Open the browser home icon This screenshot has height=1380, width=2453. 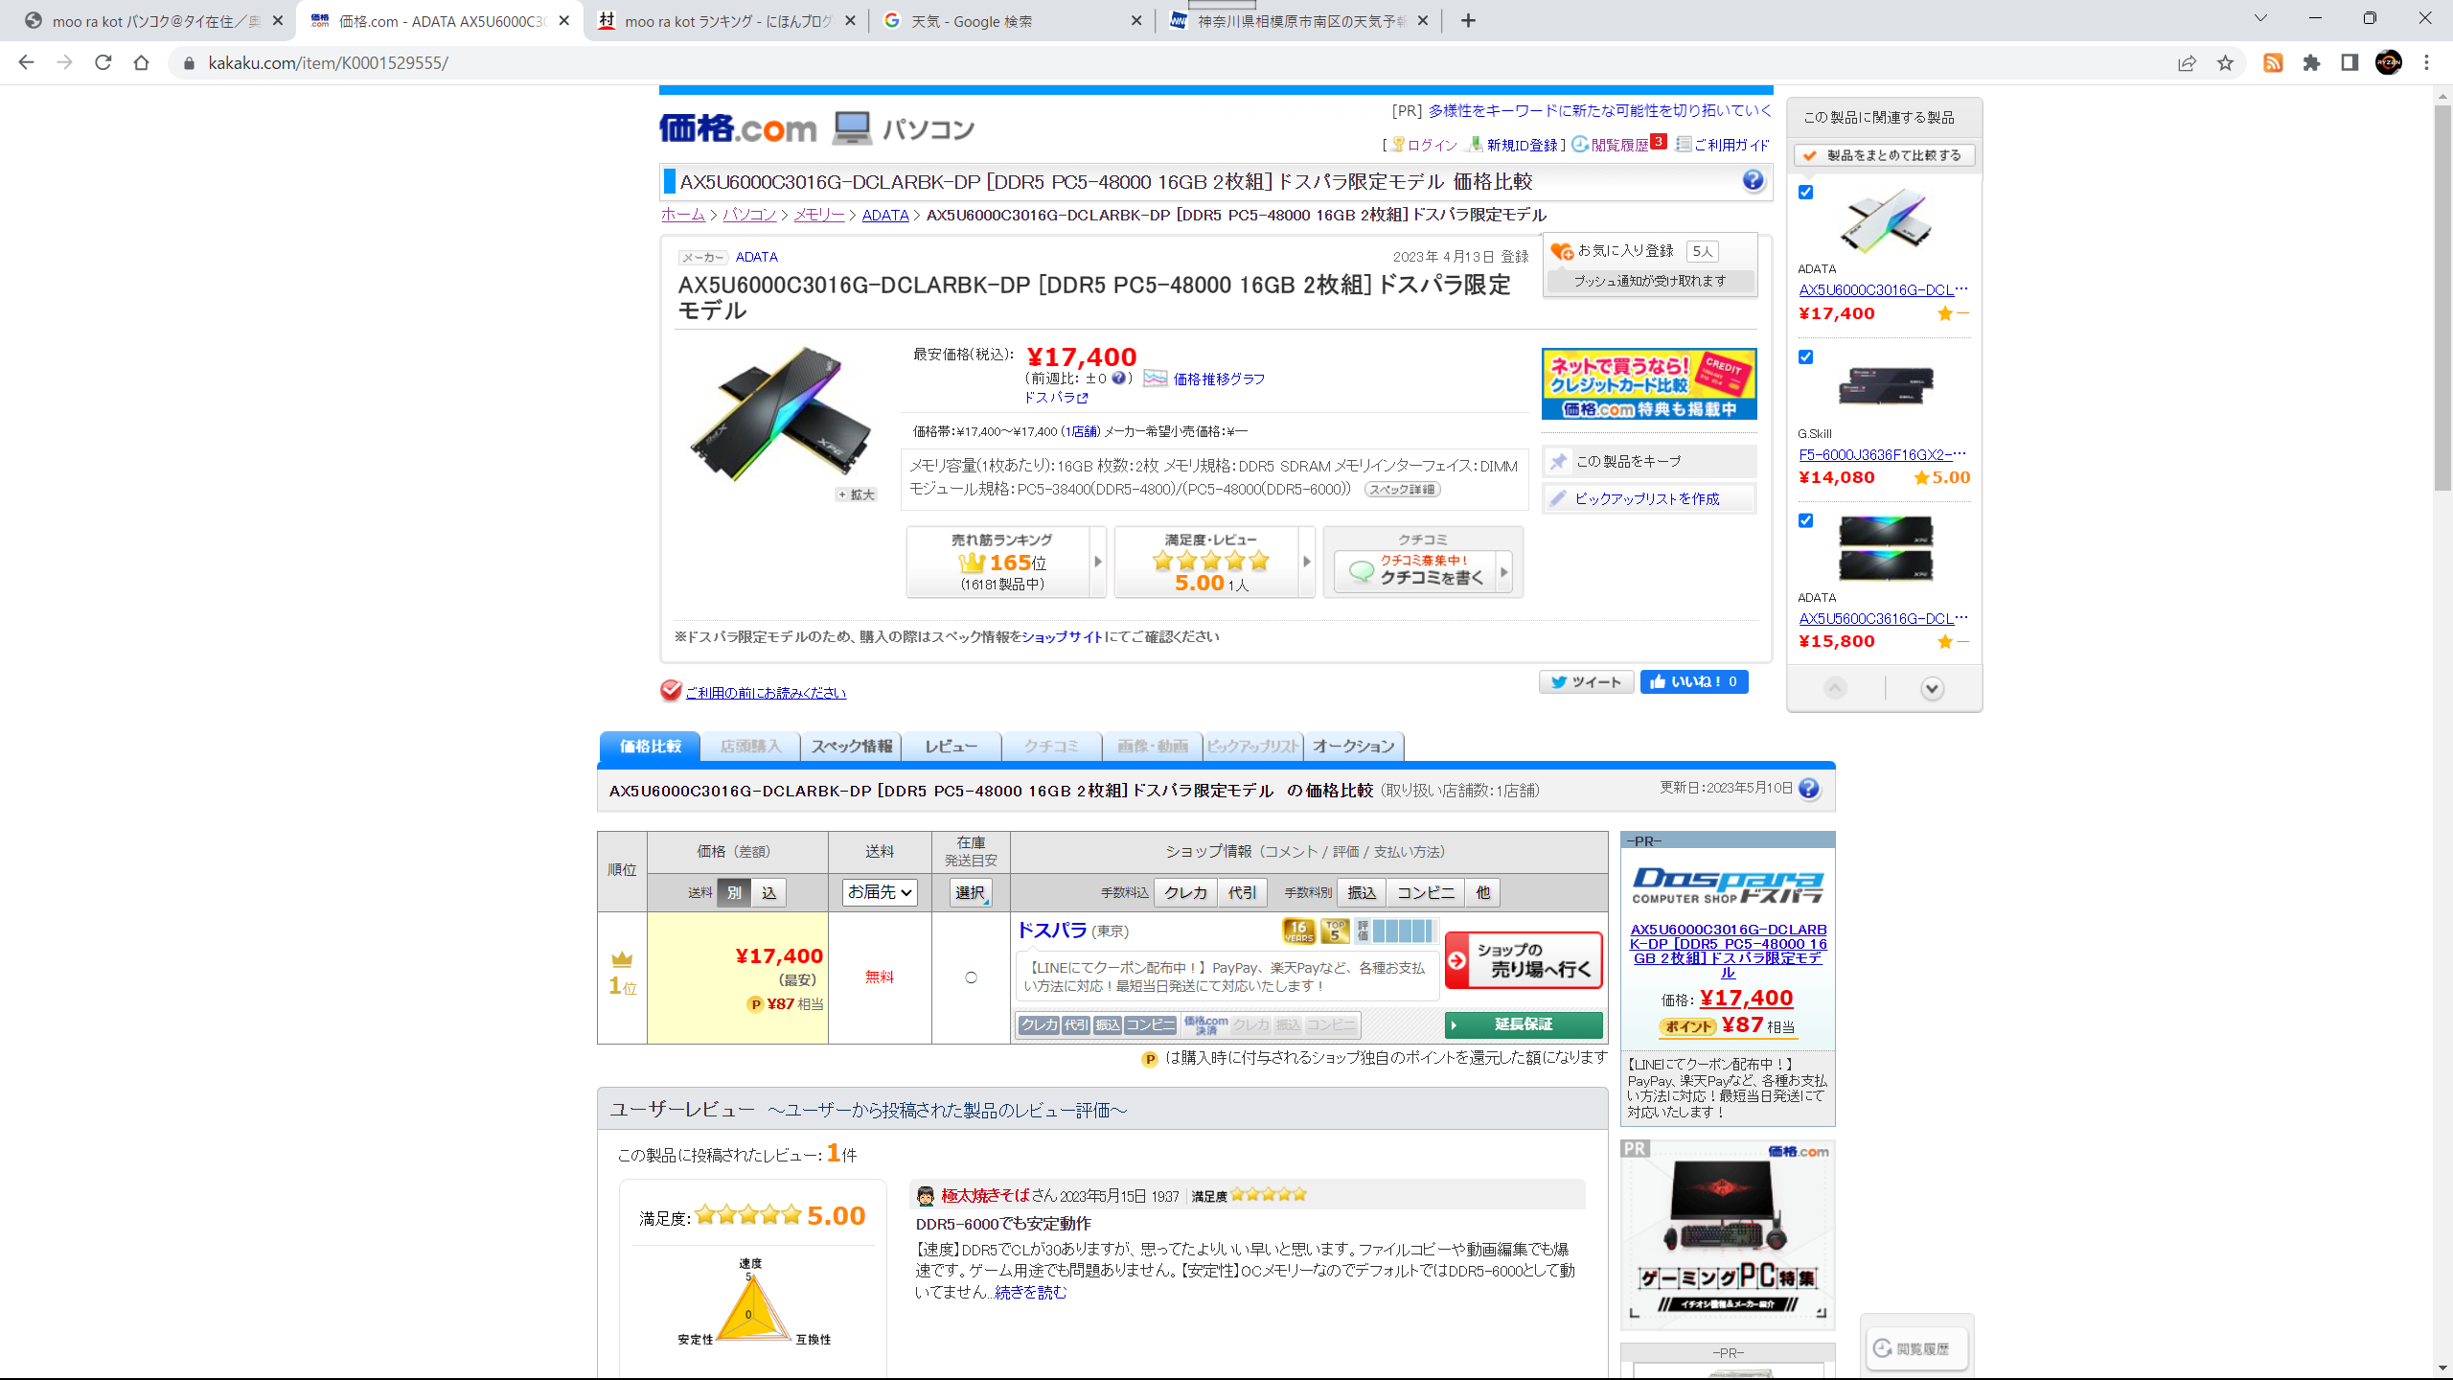click(x=141, y=62)
